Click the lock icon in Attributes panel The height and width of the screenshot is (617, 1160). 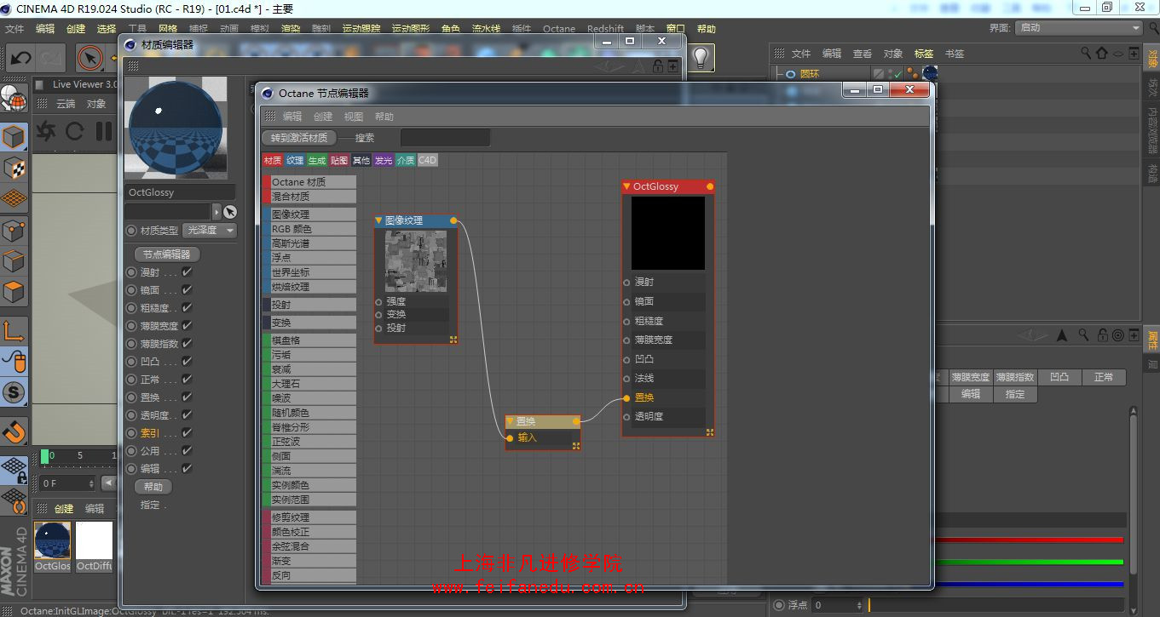tap(1102, 335)
